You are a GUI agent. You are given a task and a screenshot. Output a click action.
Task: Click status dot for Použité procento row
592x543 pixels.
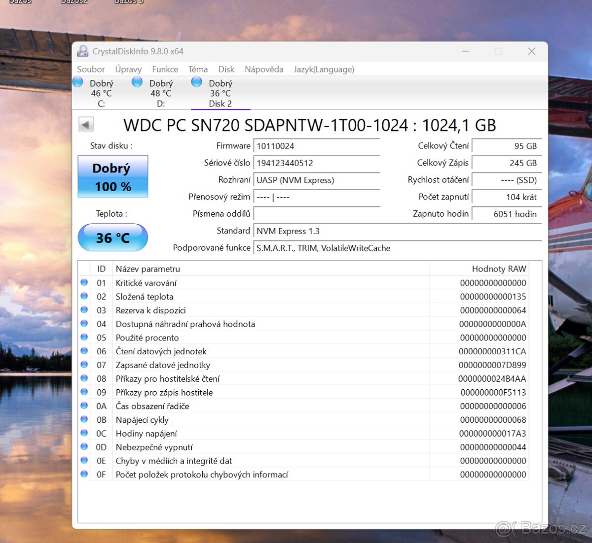[x=84, y=337]
